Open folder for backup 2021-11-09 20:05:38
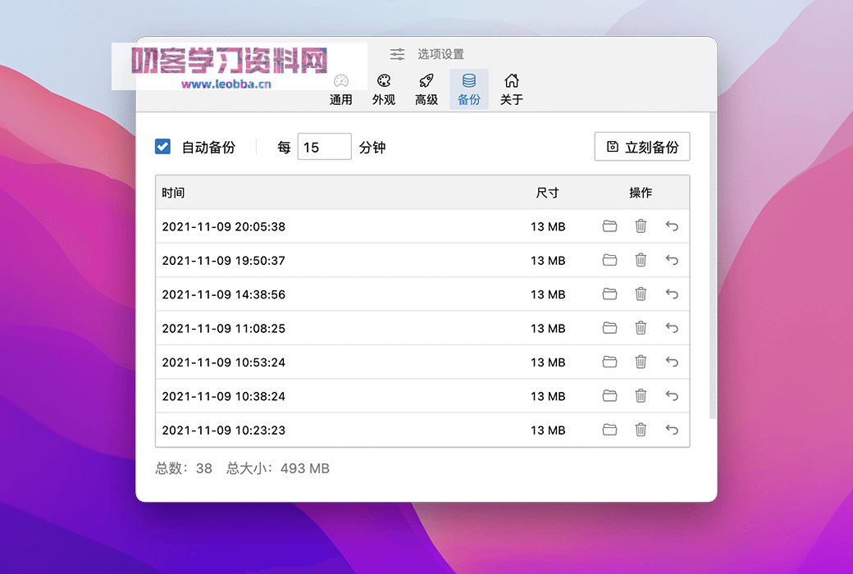 609,226
